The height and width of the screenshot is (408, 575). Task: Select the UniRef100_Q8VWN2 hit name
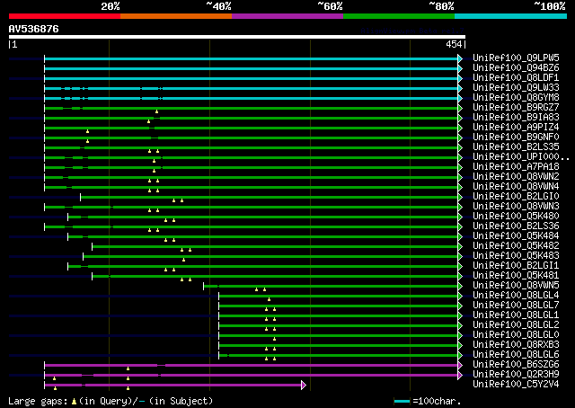516,176
